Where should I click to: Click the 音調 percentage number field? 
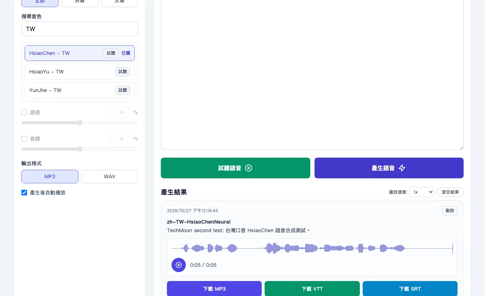click(x=121, y=139)
